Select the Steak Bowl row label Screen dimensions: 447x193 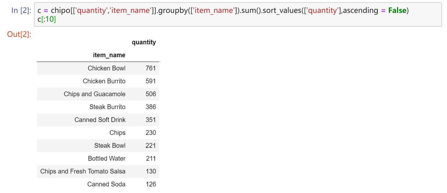coord(110,146)
